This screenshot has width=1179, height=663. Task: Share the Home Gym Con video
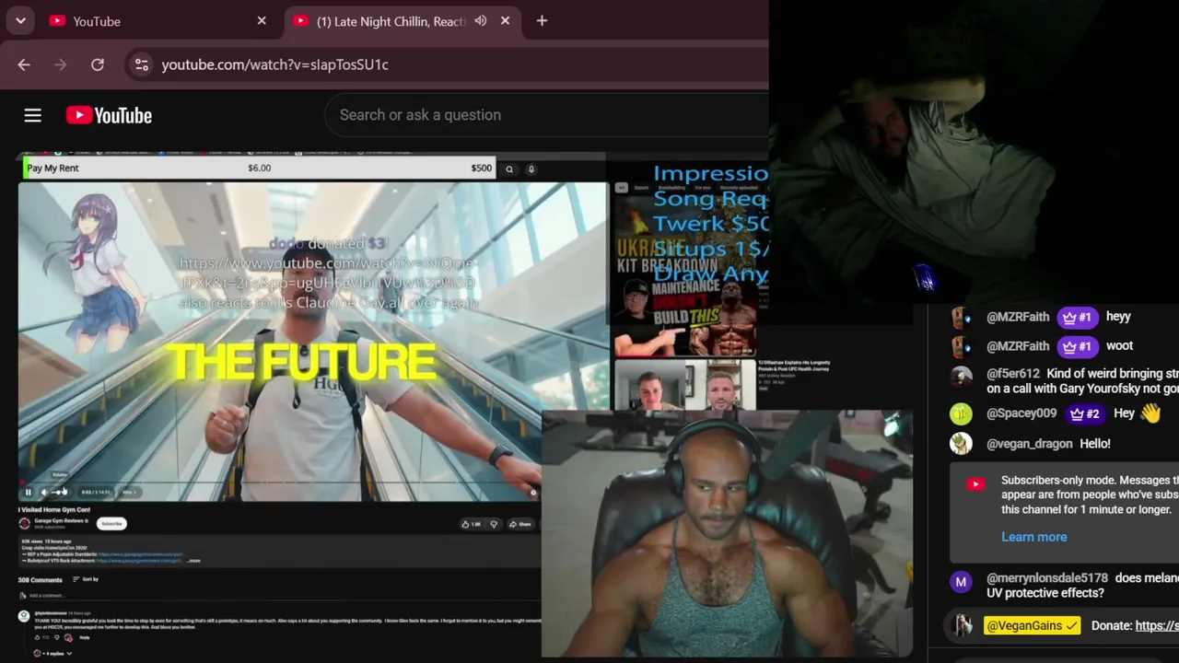tap(520, 524)
